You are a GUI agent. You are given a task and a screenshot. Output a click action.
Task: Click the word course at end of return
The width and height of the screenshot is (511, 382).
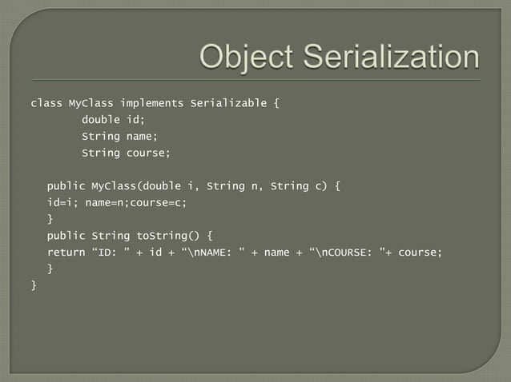click(x=417, y=253)
